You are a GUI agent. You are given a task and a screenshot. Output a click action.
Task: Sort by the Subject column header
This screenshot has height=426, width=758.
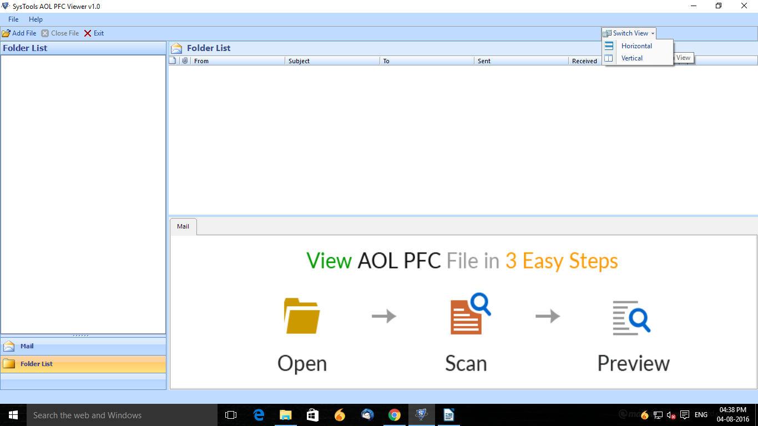[x=299, y=61]
